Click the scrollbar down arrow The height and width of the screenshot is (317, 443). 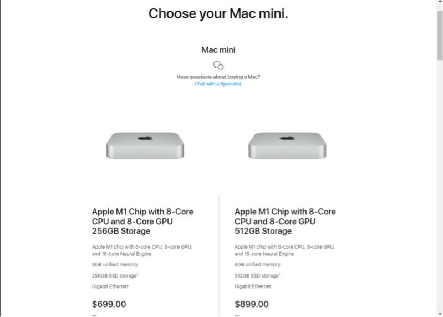440,313
